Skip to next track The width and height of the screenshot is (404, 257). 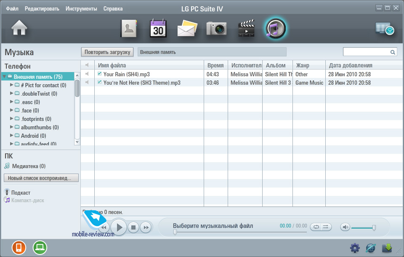tap(146, 228)
